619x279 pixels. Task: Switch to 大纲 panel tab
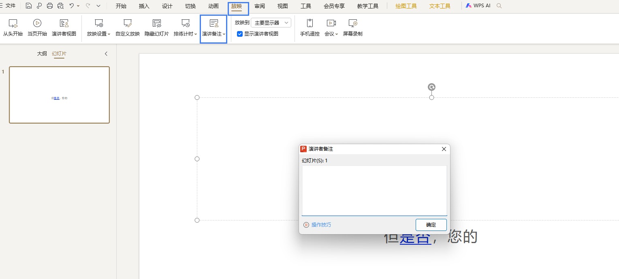pos(42,54)
